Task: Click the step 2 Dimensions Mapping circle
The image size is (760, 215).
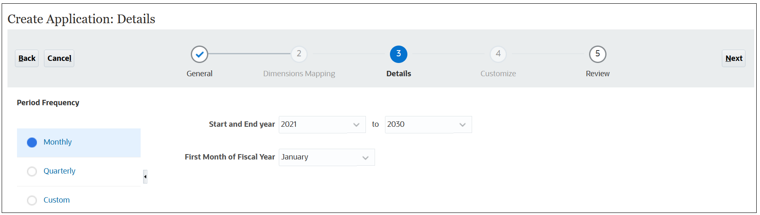Action: pyautogui.click(x=299, y=54)
